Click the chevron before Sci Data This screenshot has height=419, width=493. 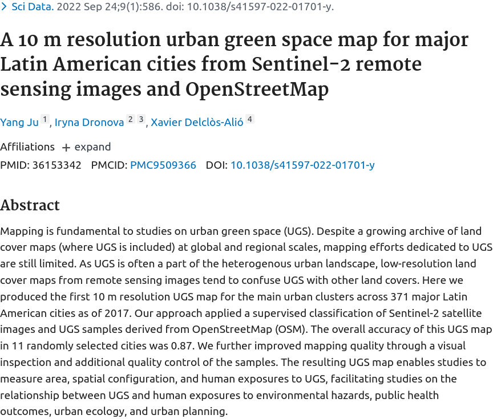click(5, 7)
